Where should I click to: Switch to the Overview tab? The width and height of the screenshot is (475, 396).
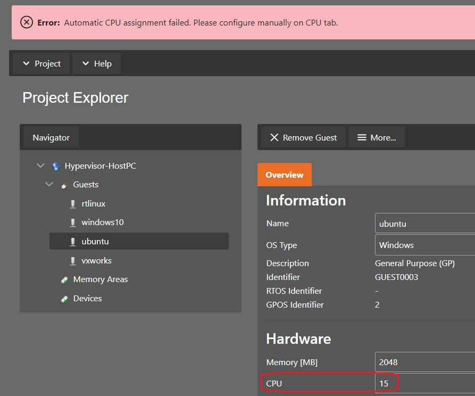pos(285,175)
